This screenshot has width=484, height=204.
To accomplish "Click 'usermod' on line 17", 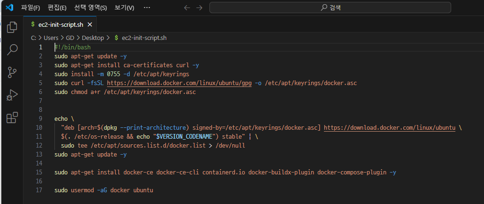I will (x=83, y=190).
